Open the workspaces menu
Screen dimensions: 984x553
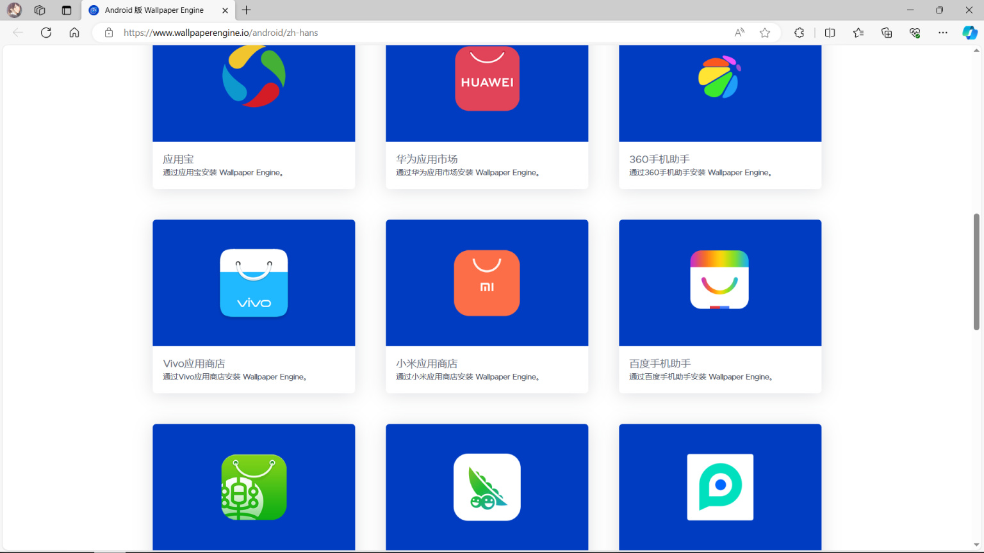40,10
